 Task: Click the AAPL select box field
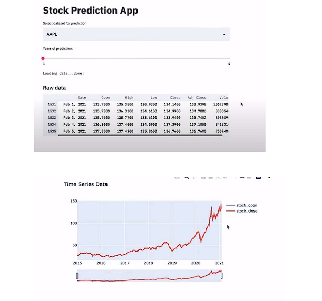pyautogui.click(x=136, y=34)
